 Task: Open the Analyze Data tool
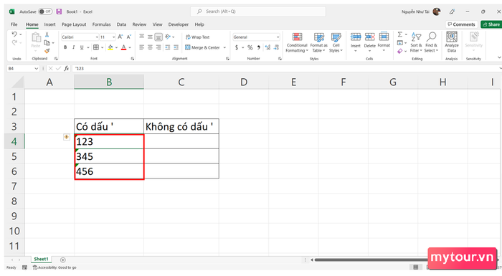(x=451, y=42)
